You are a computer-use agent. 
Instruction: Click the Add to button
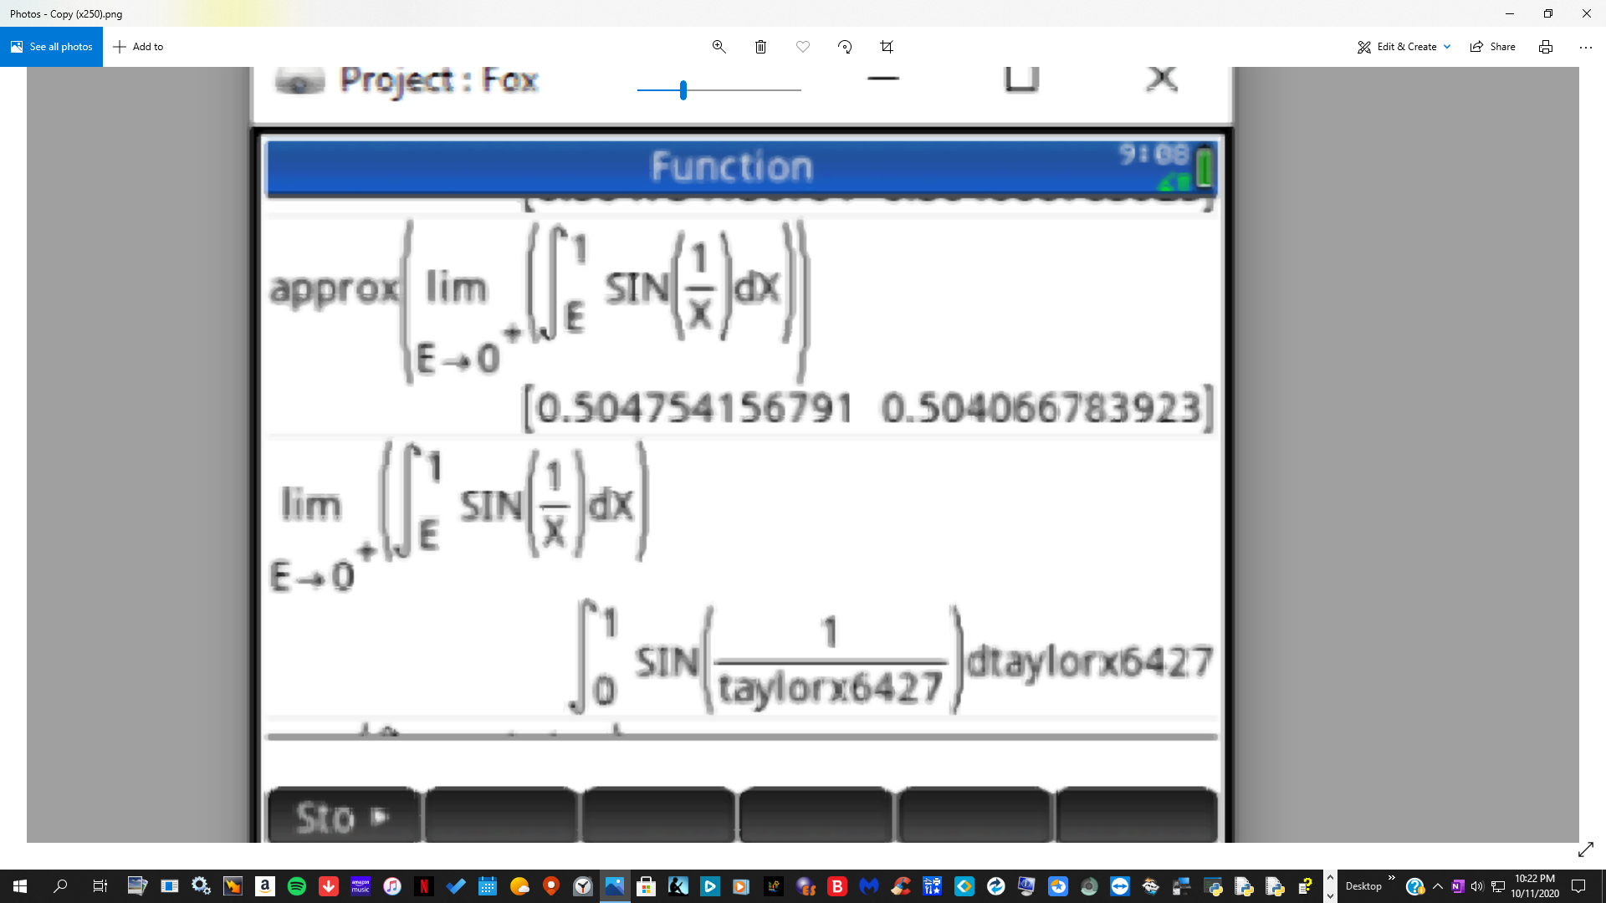[x=138, y=46]
